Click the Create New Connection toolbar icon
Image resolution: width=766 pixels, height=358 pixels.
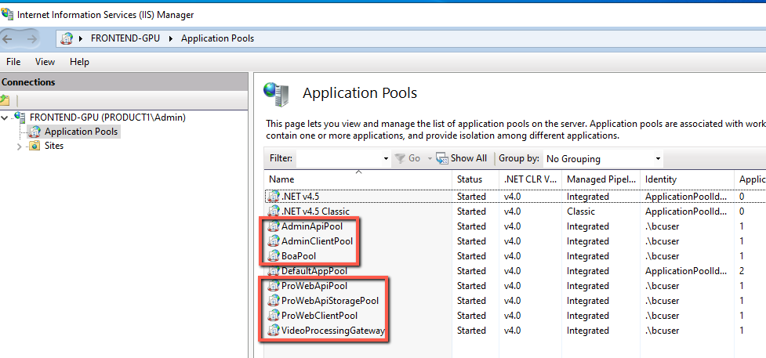pyautogui.click(x=5, y=100)
